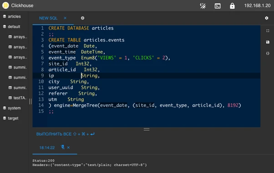The width and height of the screenshot is (274, 173).
Task: Click 'DateTime' type on event_time line
Action: [x=92, y=52]
